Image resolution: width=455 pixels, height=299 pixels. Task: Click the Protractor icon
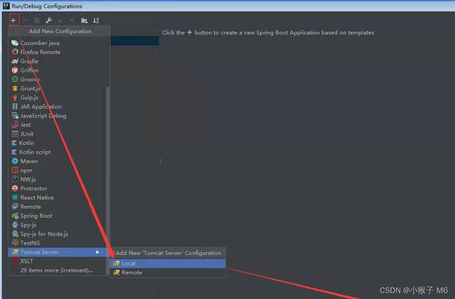click(x=15, y=188)
